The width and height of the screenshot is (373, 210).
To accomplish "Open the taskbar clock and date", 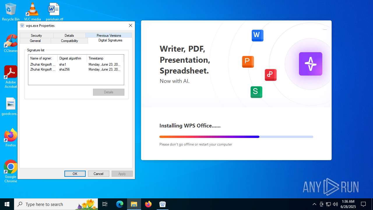I will tap(348, 204).
